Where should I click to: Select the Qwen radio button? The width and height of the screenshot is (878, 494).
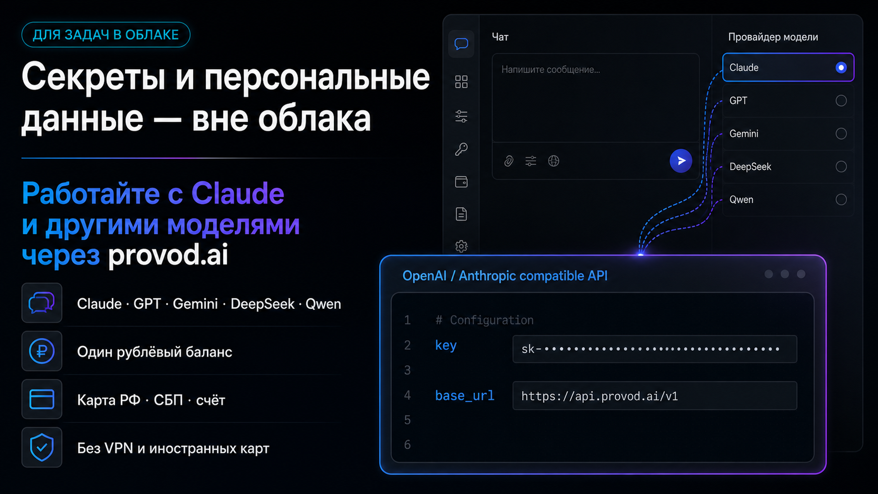tap(841, 199)
